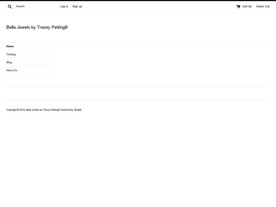The height and width of the screenshot is (207, 276).
Task: Select Home in sidebar menu
Action: coord(30,46)
